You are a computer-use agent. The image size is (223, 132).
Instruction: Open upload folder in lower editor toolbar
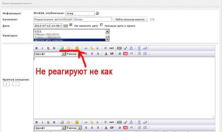point(68,122)
